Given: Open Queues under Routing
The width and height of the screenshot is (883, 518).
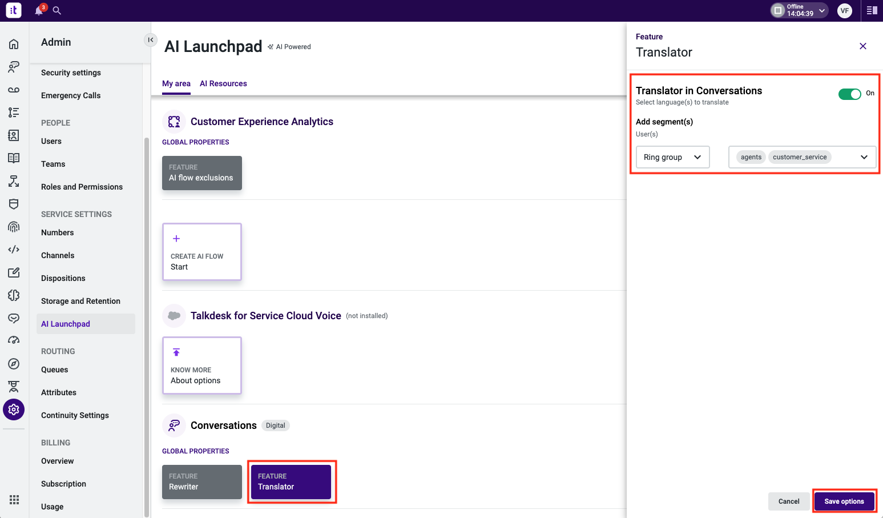Looking at the screenshot, I should click(x=55, y=370).
